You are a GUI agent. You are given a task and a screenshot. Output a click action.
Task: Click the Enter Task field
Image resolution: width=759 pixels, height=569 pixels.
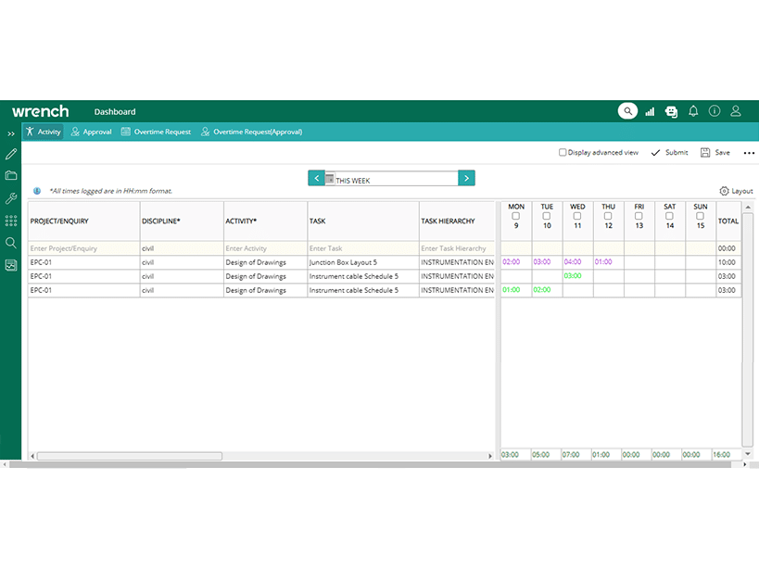[363, 248]
